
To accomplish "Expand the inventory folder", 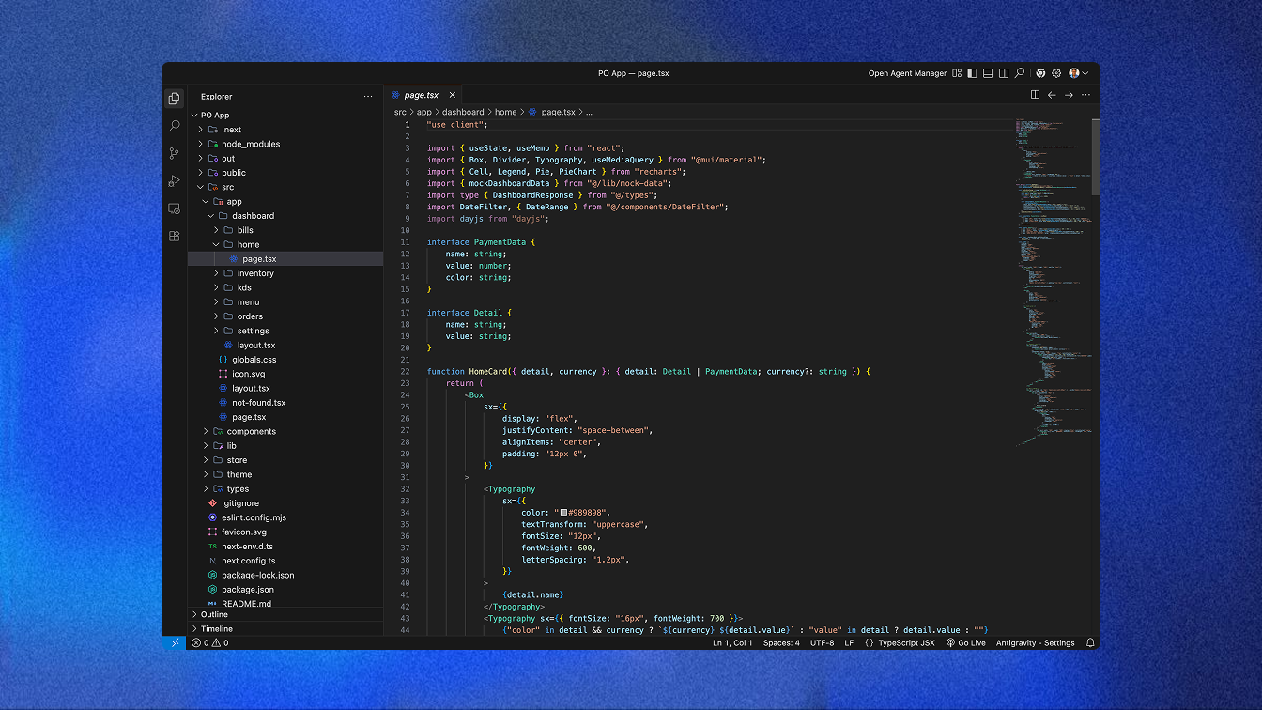I will [285, 273].
